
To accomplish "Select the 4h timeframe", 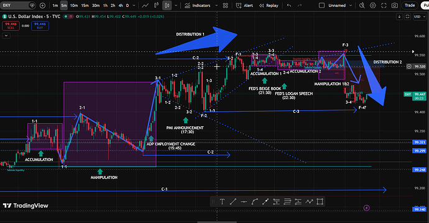I will point(121,6).
